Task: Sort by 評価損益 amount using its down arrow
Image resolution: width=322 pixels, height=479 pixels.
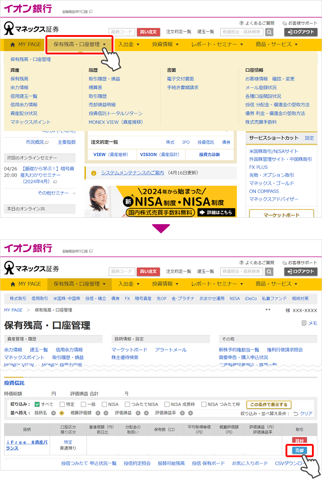Action: pos(138,413)
